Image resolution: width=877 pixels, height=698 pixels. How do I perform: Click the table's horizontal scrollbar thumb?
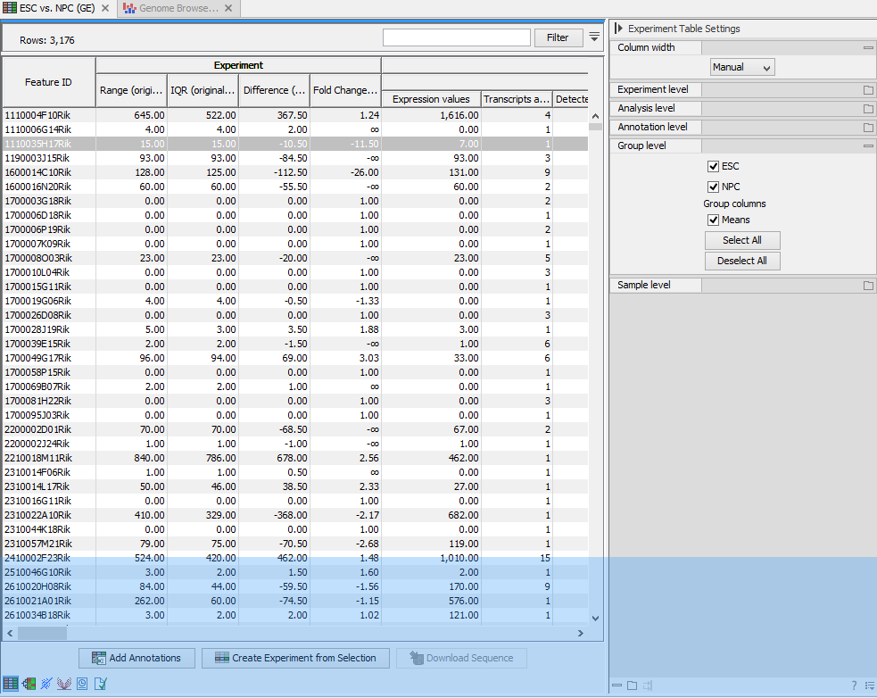coord(42,633)
